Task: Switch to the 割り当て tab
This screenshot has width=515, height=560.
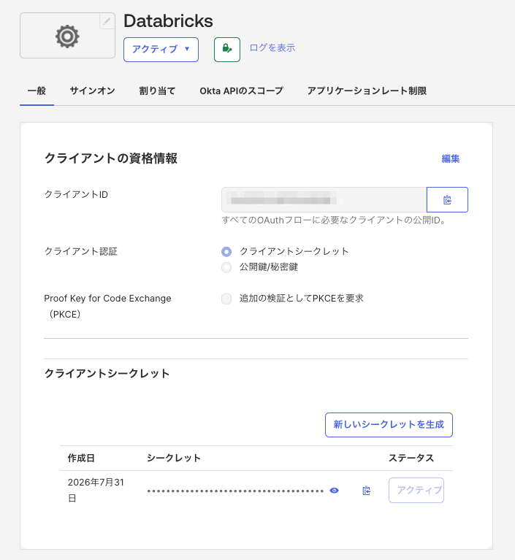Action: 157,91
